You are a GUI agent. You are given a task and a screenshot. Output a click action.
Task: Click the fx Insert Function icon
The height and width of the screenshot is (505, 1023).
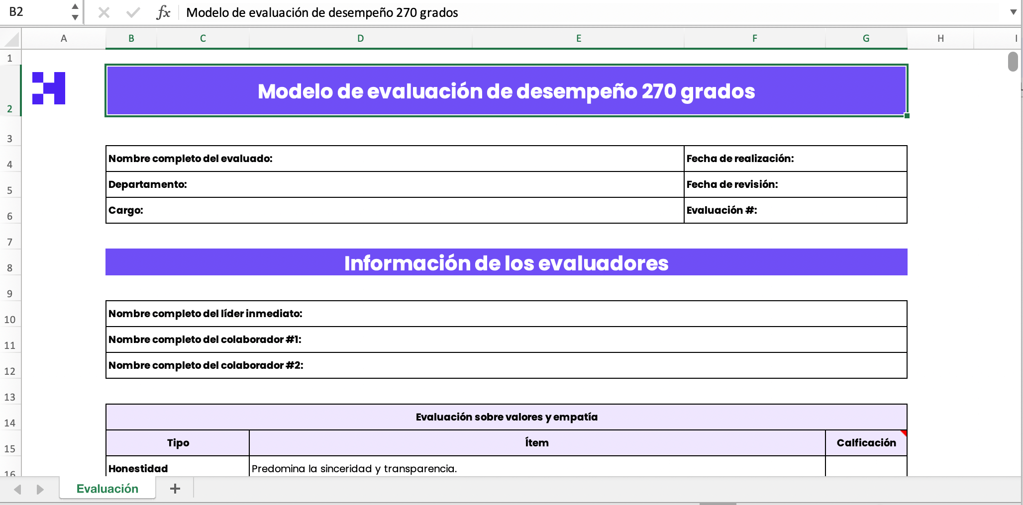[164, 13]
